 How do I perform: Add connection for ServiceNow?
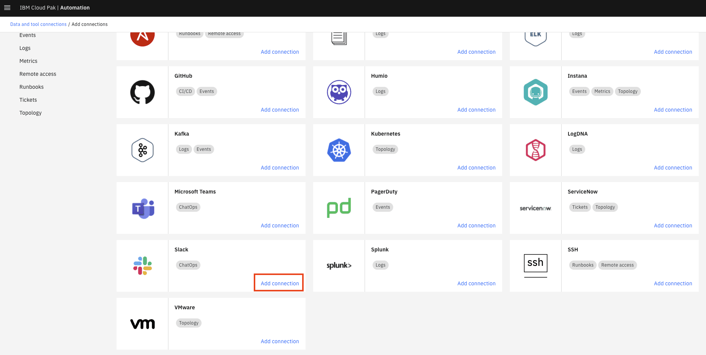(673, 225)
